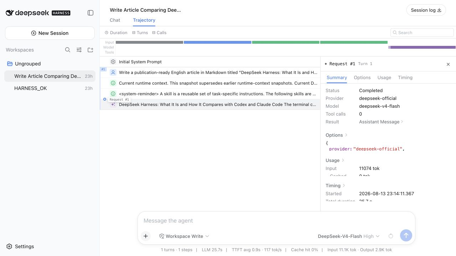Open the DeepSeek-V4-Flash model dropdown
This screenshot has width=456, height=256.
(x=348, y=236)
